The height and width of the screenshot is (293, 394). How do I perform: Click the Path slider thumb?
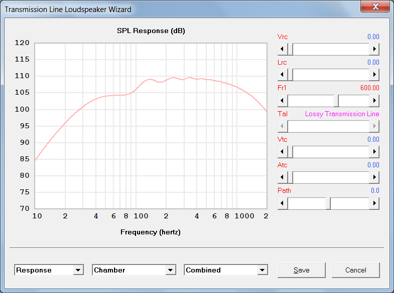(328, 203)
